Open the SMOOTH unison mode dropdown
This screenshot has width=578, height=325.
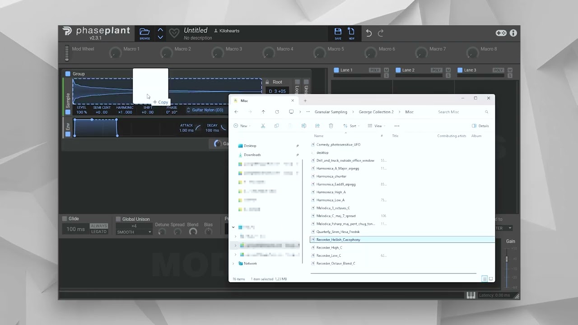(x=134, y=232)
